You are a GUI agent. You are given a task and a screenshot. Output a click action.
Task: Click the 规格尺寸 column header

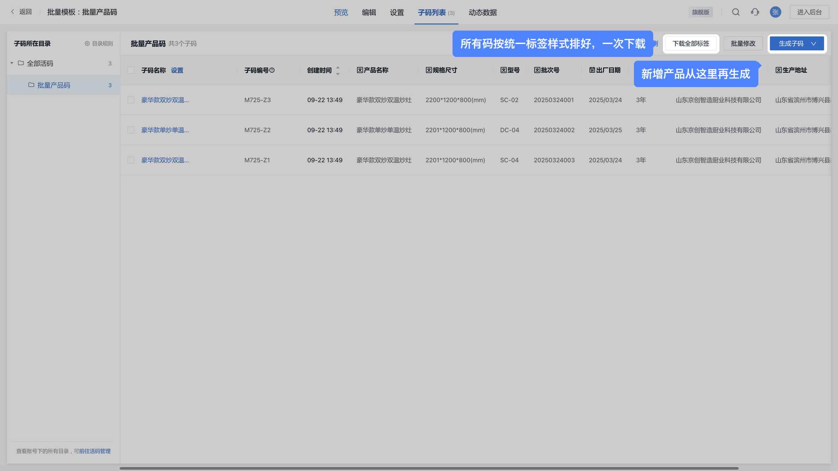pyautogui.click(x=441, y=70)
